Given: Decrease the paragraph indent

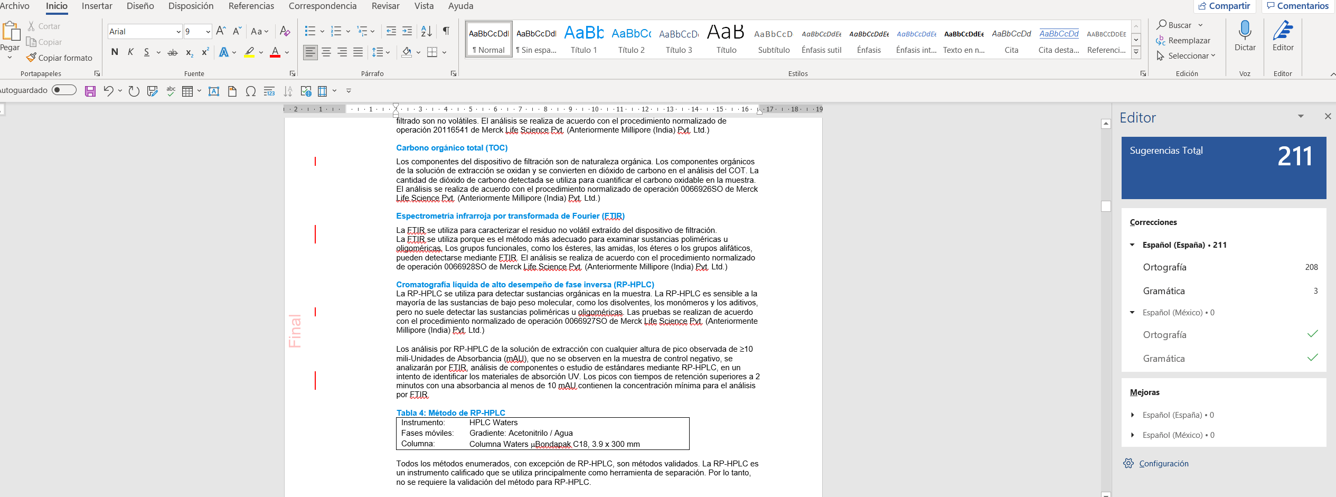Looking at the screenshot, I should click(391, 31).
